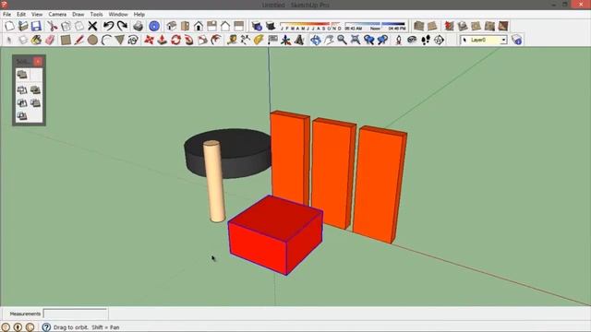Select the Freehand scribble tool
The width and height of the screenshot is (591, 332).
coord(133,40)
